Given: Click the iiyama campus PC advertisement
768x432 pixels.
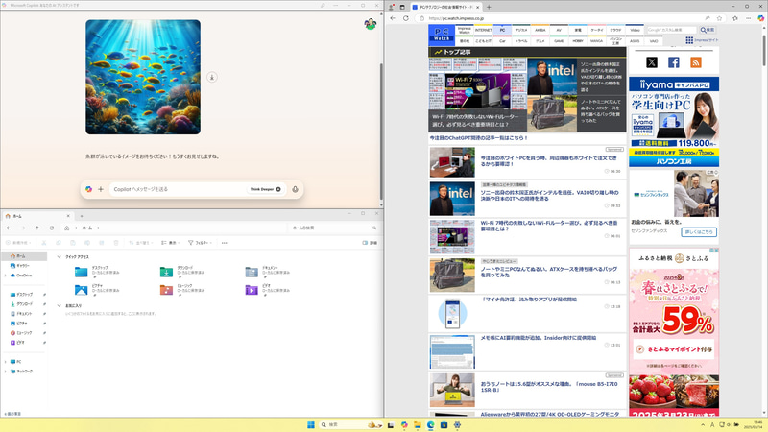Looking at the screenshot, I should coord(674,122).
